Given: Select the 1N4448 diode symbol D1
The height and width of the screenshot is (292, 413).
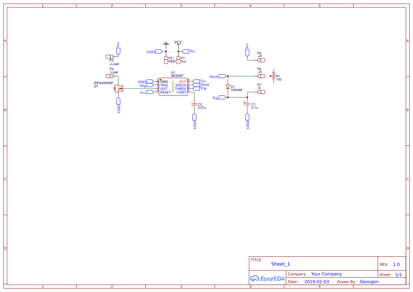Looking at the screenshot, I should (228, 87).
